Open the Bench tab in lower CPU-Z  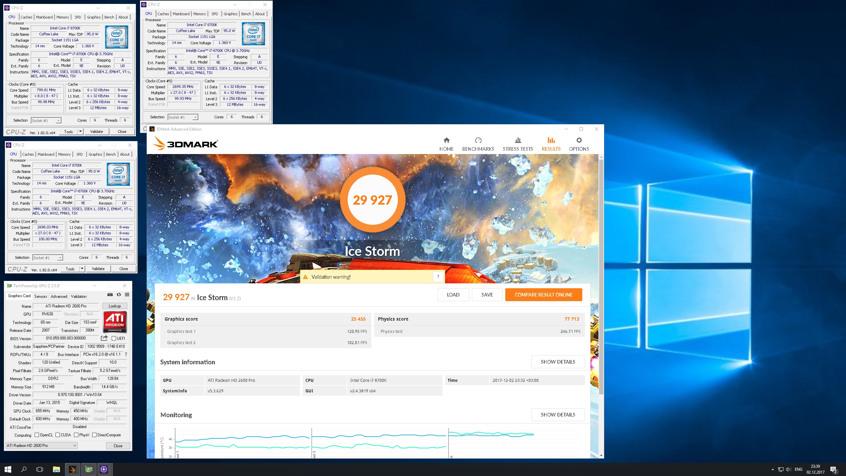point(111,154)
